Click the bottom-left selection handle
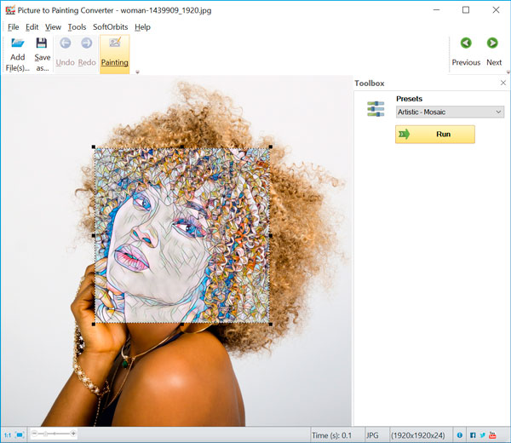511x443 pixels. [94, 325]
